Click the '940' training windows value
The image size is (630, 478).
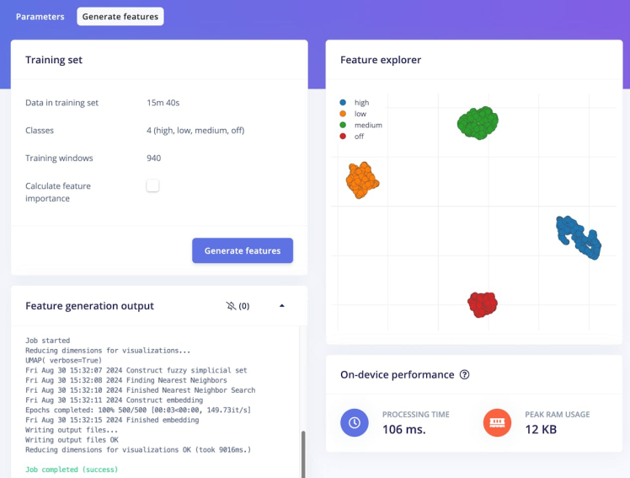point(154,158)
